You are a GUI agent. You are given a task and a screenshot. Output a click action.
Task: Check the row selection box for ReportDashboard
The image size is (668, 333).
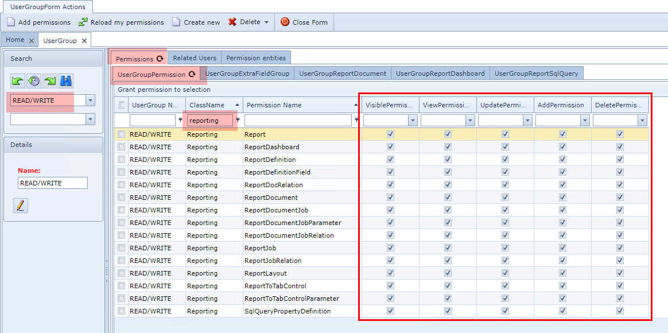click(x=121, y=146)
